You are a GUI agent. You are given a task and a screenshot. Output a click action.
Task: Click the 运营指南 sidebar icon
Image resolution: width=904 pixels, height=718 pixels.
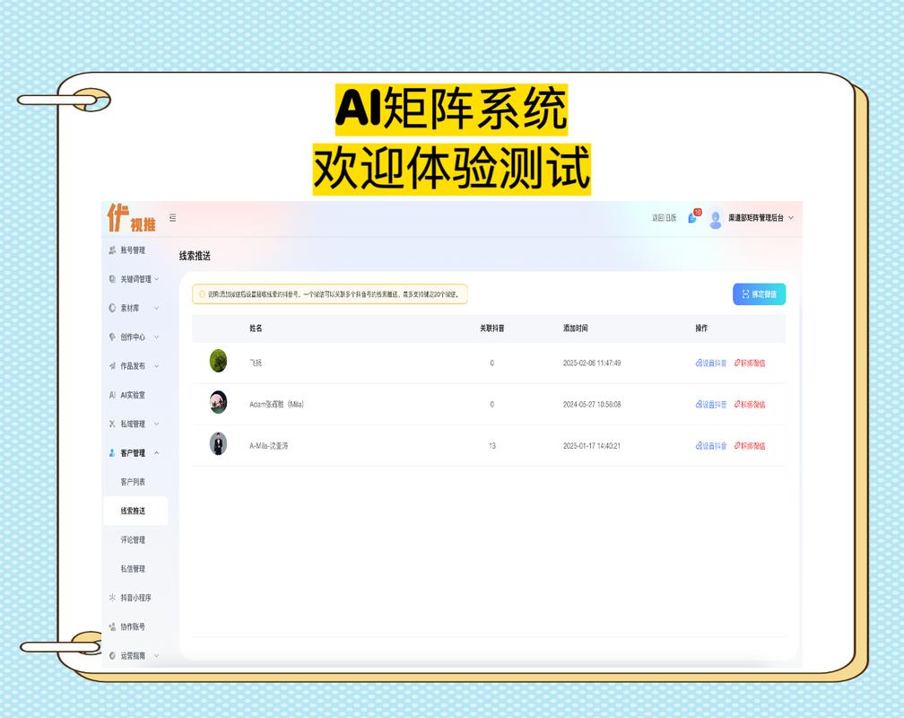pos(112,656)
